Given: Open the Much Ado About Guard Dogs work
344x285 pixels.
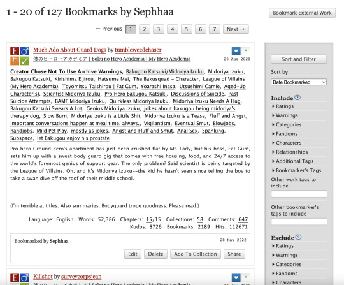Looking at the screenshot, I should pyautogui.click(x=69, y=50).
